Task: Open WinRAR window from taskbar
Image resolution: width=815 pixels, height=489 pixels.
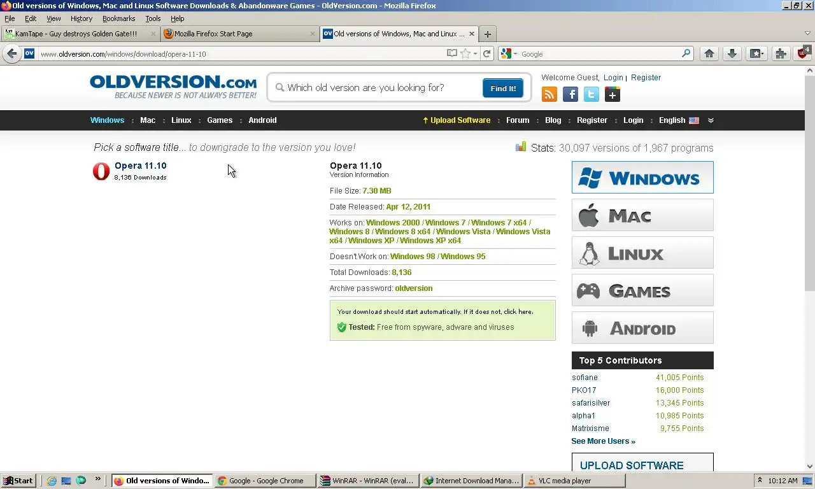Action: (369, 481)
